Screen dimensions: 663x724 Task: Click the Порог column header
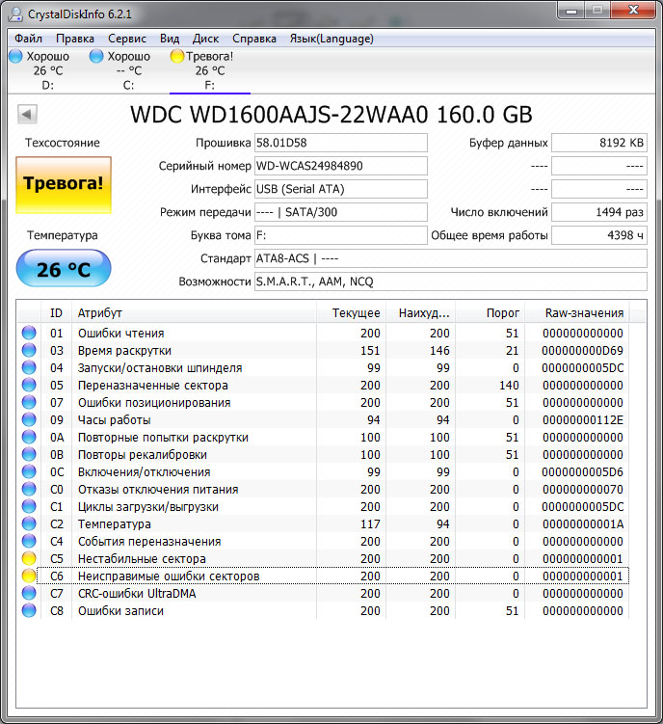491,312
